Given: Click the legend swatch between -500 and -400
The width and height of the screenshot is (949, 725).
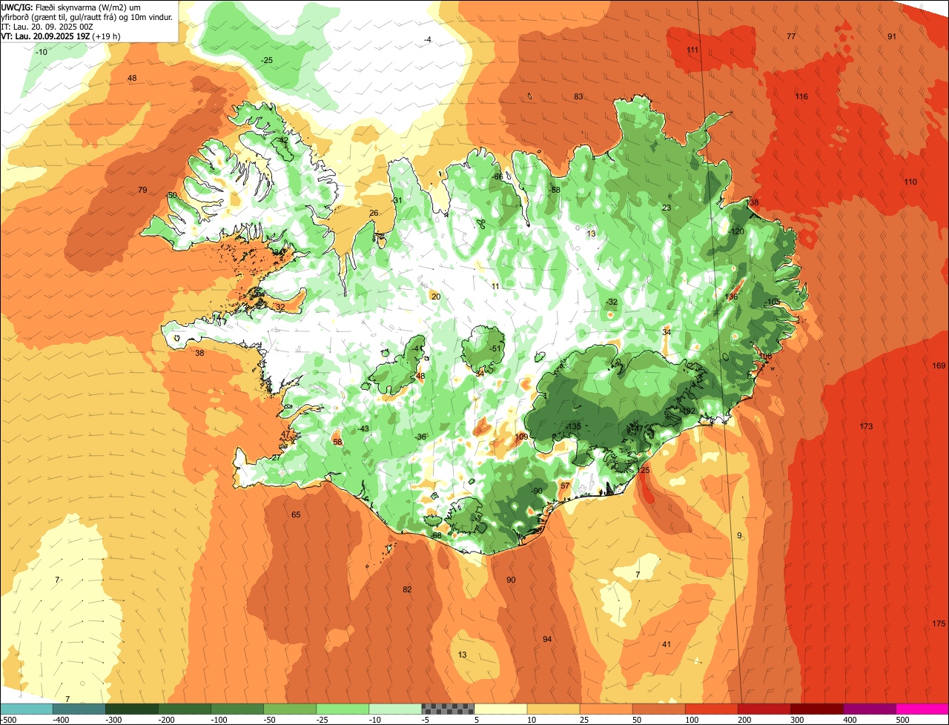Looking at the screenshot, I should [x=27, y=709].
